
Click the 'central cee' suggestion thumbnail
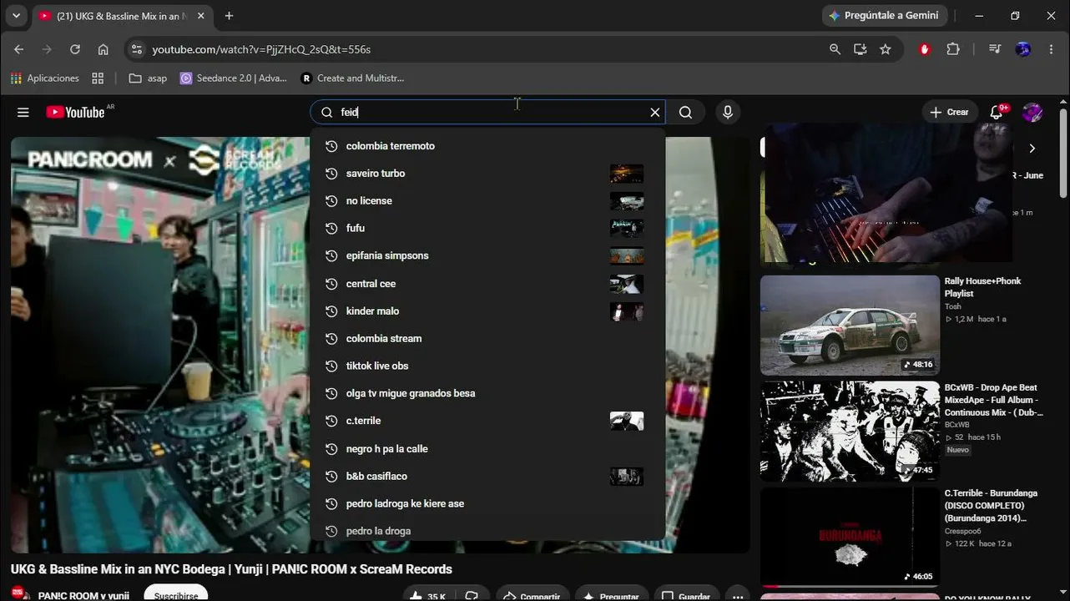[626, 284]
